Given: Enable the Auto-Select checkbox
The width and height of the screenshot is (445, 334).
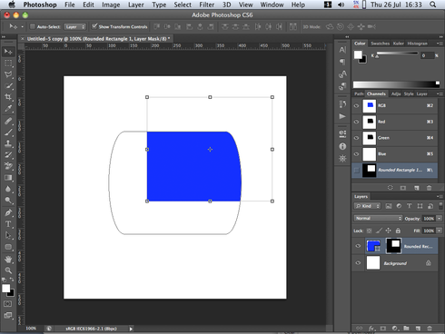Looking at the screenshot, I should pyautogui.click(x=33, y=26).
